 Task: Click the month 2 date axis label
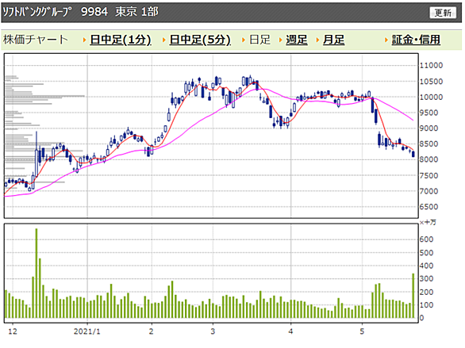coord(152,331)
